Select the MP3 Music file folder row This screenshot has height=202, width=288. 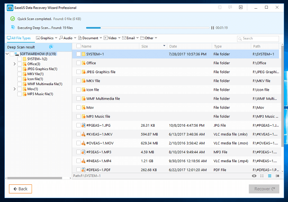coord(175,117)
